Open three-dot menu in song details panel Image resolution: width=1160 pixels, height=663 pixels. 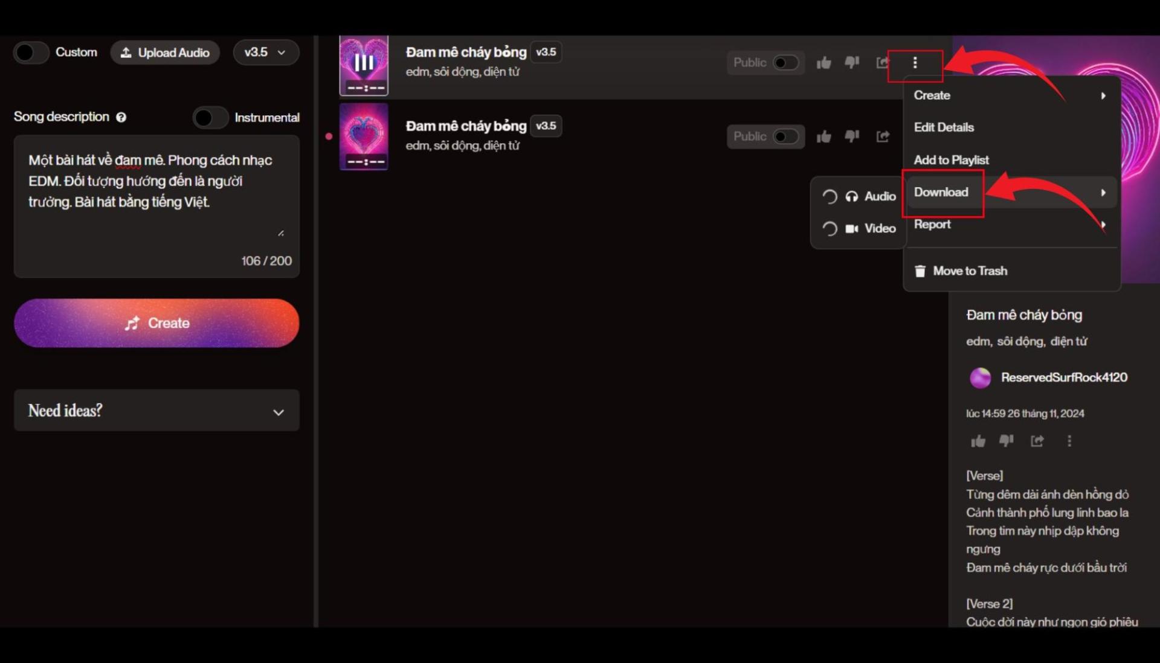pos(1069,441)
